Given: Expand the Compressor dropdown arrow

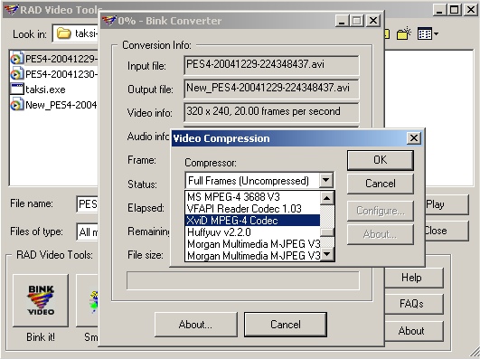Looking at the screenshot, I should pos(326,180).
